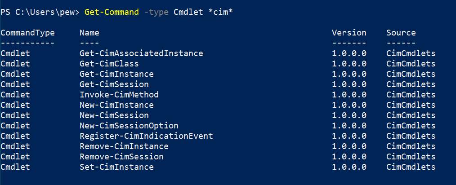Click the *cim* wildcard argument
This screenshot has height=185, width=456.
point(220,12)
